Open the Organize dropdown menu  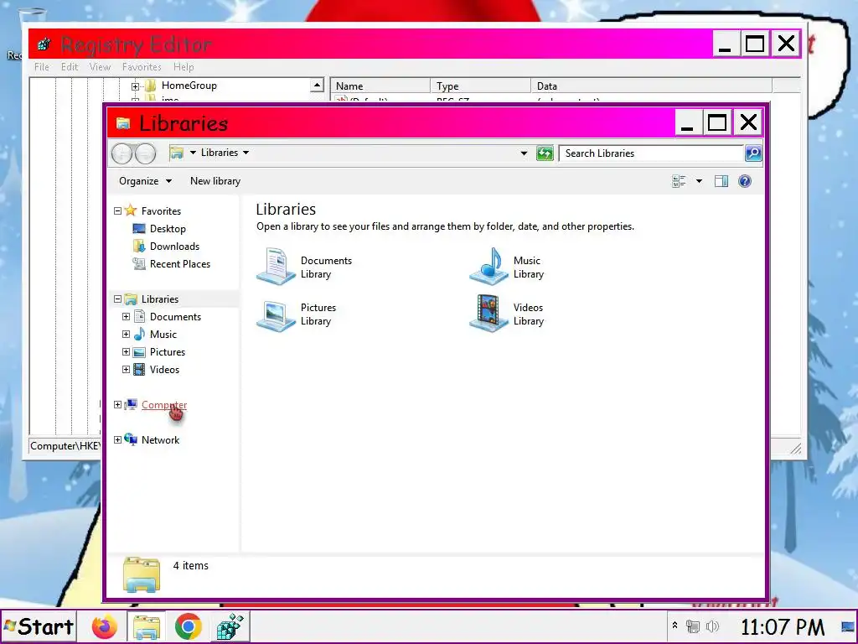(x=145, y=181)
